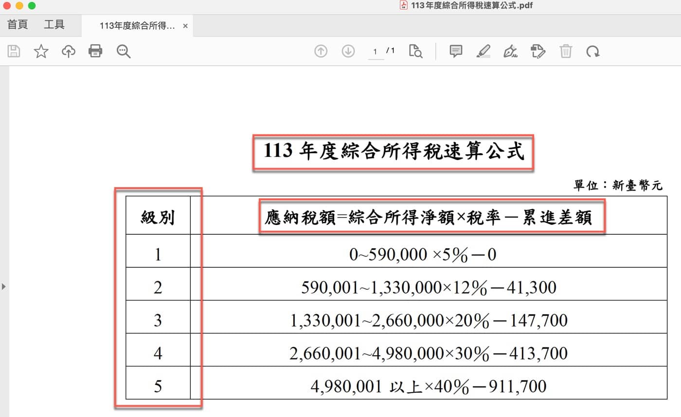This screenshot has width=681, height=417.
Task: Close the 113年度綜合所得 document tab
Action: coord(185,26)
